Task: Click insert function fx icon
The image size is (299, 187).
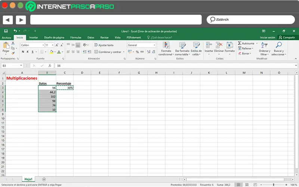Action: (x=50, y=66)
